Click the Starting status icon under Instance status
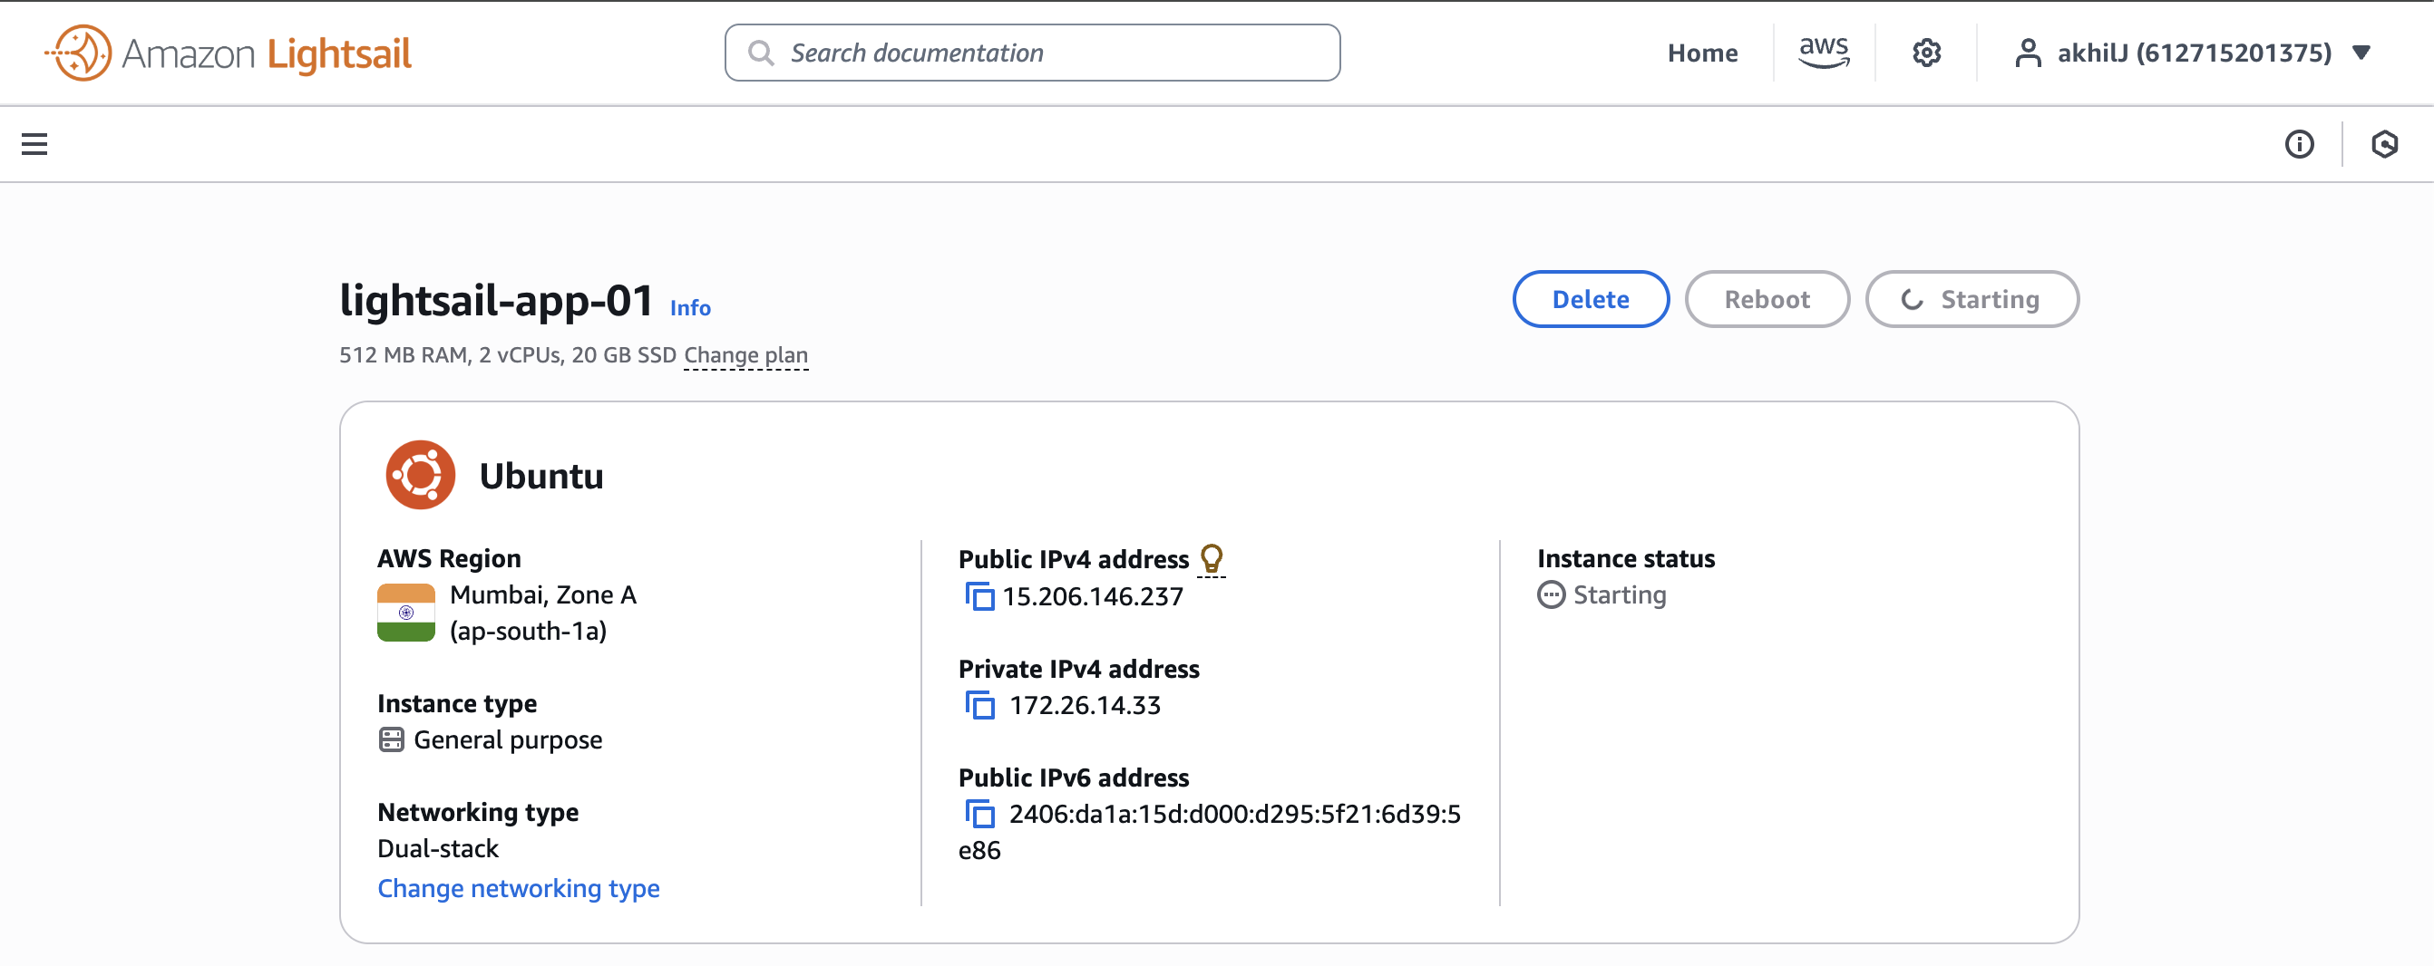 pyautogui.click(x=1551, y=594)
